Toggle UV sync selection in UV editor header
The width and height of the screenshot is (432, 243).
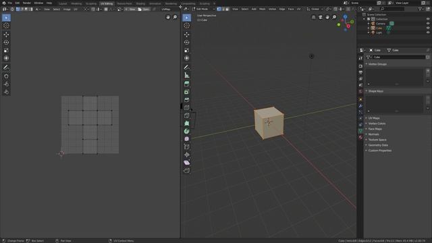(x=12, y=9)
